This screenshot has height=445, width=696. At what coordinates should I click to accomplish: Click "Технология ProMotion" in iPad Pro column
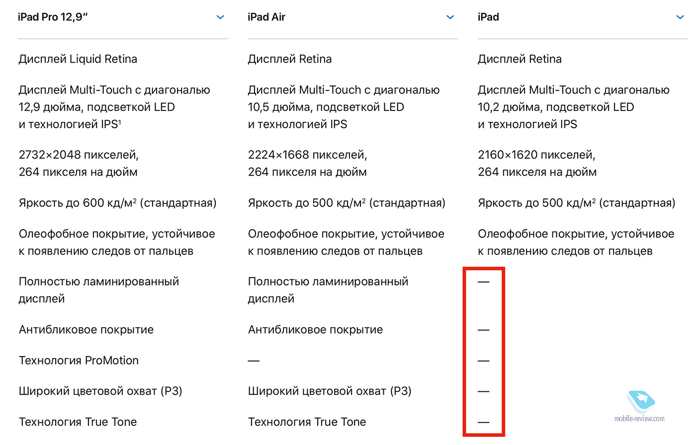pos(79,360)
